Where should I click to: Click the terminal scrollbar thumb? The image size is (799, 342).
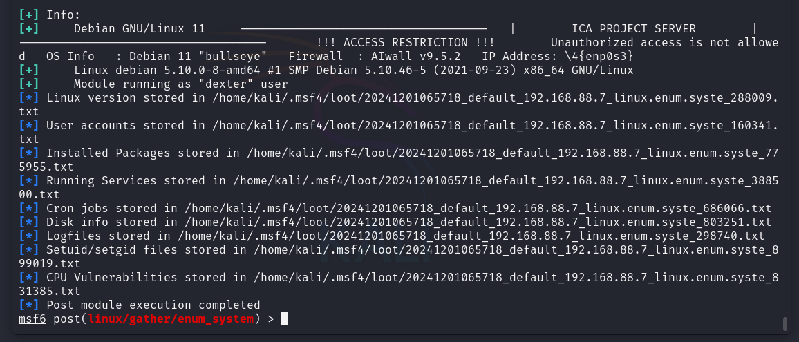784,323
